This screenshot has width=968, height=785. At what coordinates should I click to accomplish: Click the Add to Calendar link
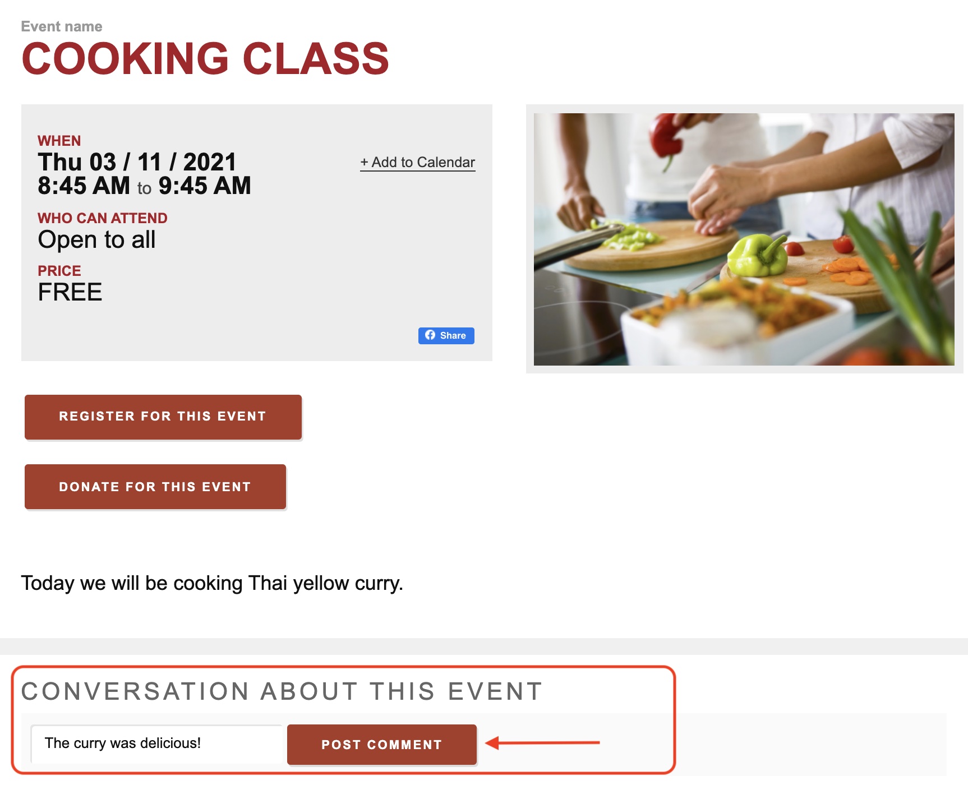click(x=418, y=162)
